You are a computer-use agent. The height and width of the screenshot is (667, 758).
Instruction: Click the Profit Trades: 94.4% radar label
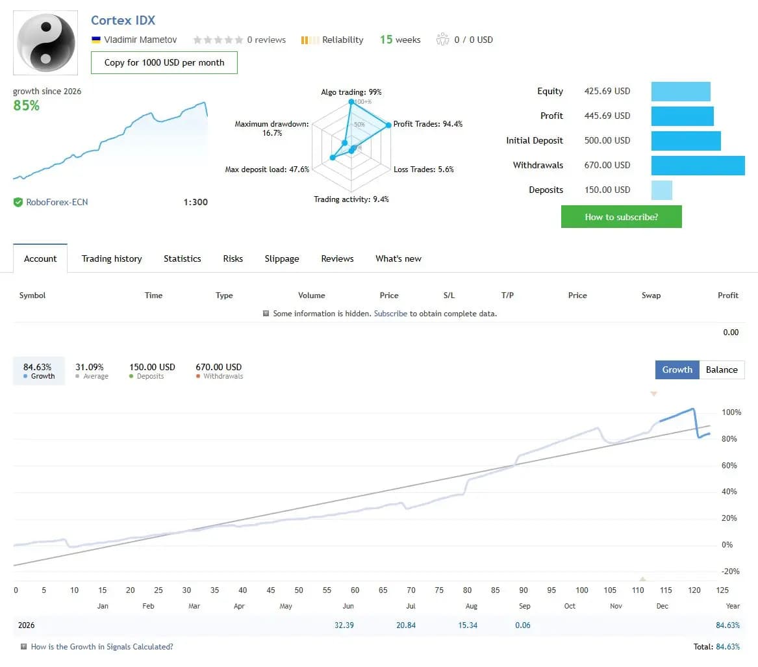(x=428, y=124)
